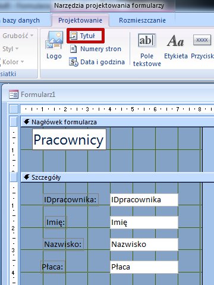214x285 pixels.
Task: Add Numery stron page numbers
Action: (95, 49)
